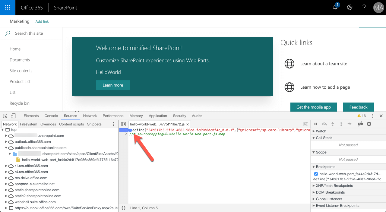This screenshot has height=212, width=386.
Task: Click the Add link link
Action: (x=42, y=21)
